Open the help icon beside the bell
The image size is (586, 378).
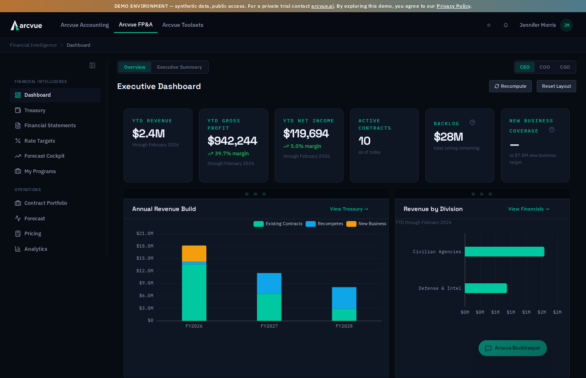point(489,25)
